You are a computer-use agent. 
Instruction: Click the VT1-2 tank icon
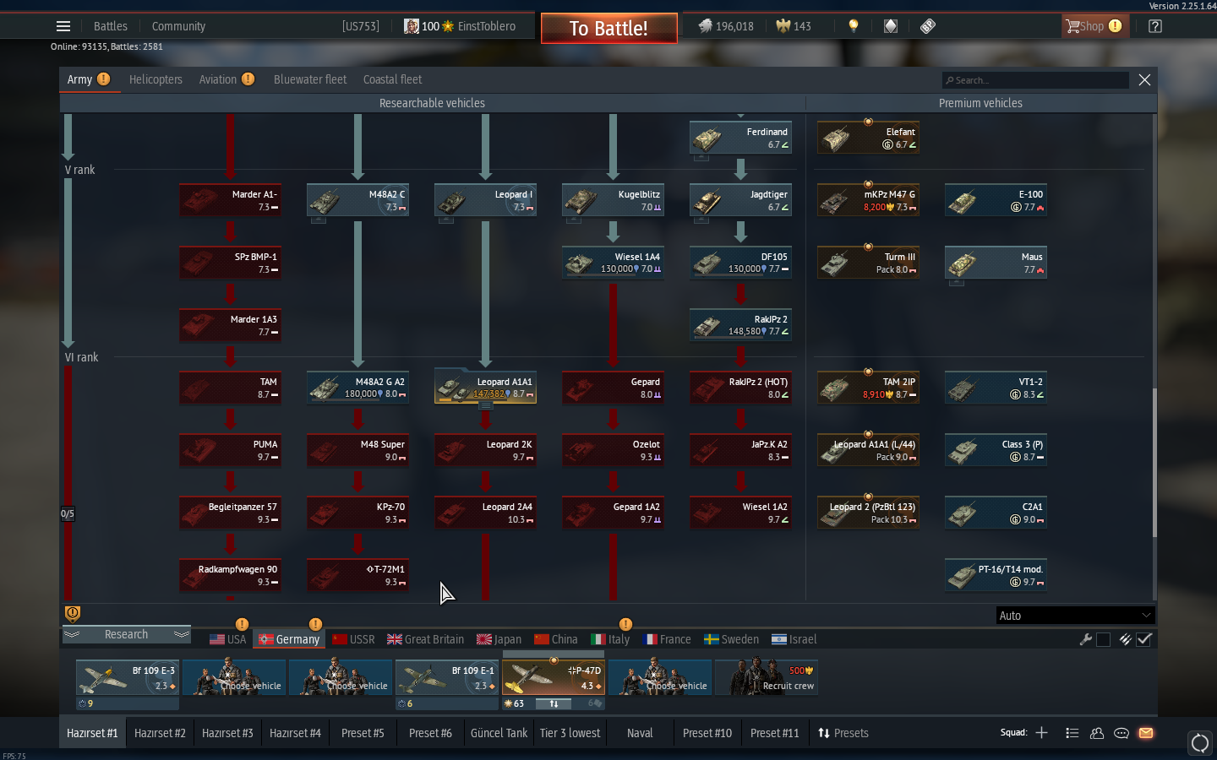(963, 388)
